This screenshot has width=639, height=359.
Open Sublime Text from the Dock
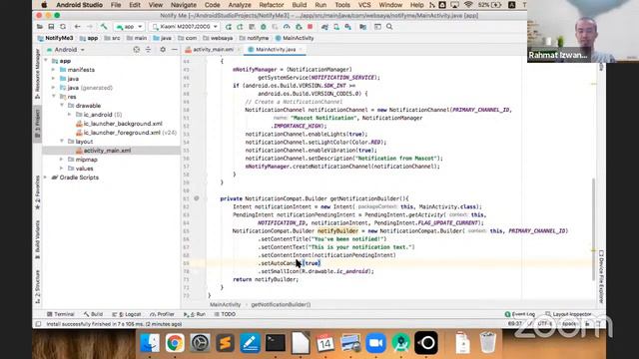coord(225,343)
